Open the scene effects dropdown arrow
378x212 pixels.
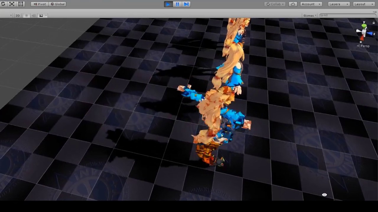[x=46, y=16]
